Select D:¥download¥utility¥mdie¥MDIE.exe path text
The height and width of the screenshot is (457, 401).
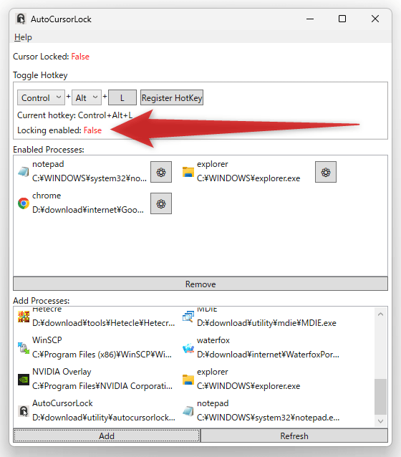click(266, 323)
